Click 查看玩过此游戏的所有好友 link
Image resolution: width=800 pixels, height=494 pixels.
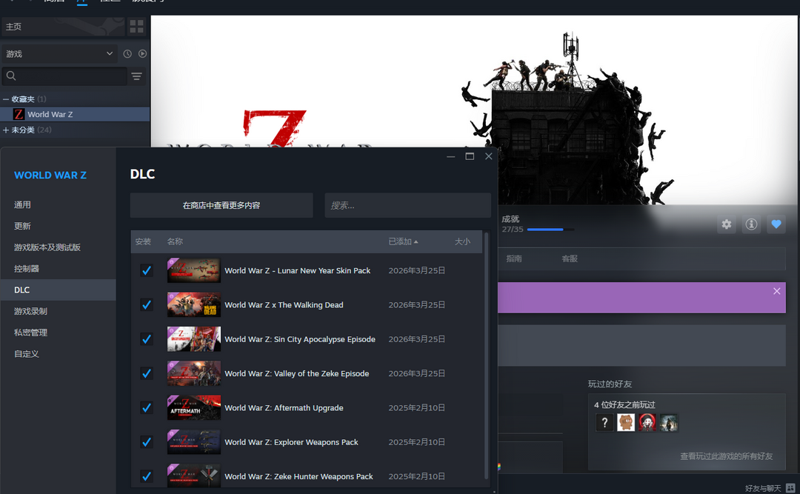[726, 456]
